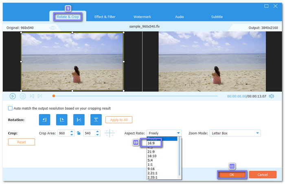The image size is (285, 184).
Task: Click the crop width input field
Action: 64,133
